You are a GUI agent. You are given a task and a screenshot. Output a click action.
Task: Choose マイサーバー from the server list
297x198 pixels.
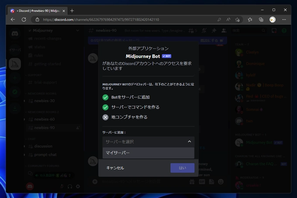tap(148, 153)
